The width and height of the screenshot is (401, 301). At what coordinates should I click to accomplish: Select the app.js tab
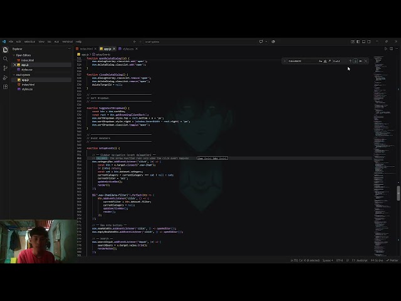107,49
